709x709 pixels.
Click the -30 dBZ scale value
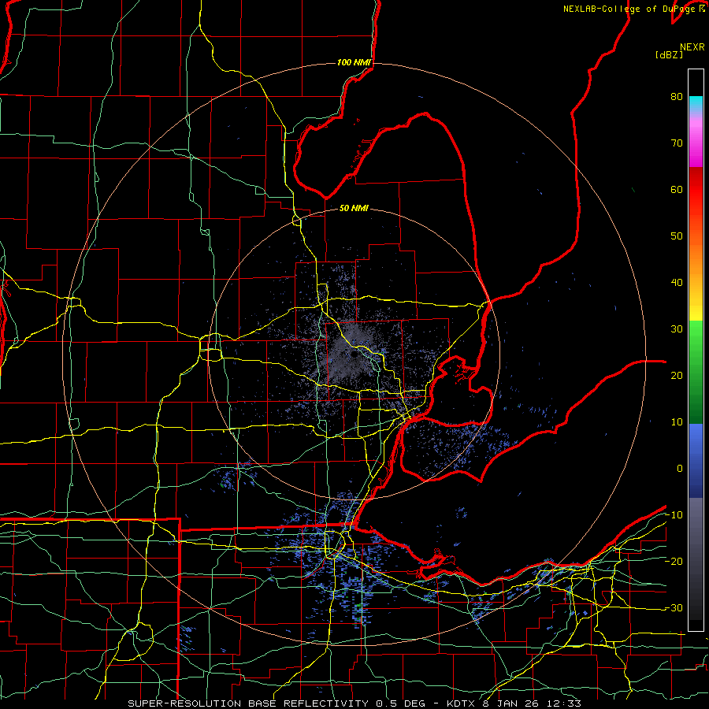(x=674, y=607)
